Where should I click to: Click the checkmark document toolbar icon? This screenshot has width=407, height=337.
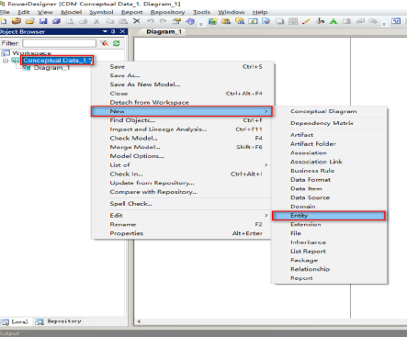pyautogui.click(x=266, y=21)
